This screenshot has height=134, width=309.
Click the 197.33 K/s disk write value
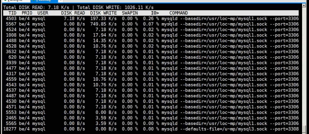pos(103,19)
